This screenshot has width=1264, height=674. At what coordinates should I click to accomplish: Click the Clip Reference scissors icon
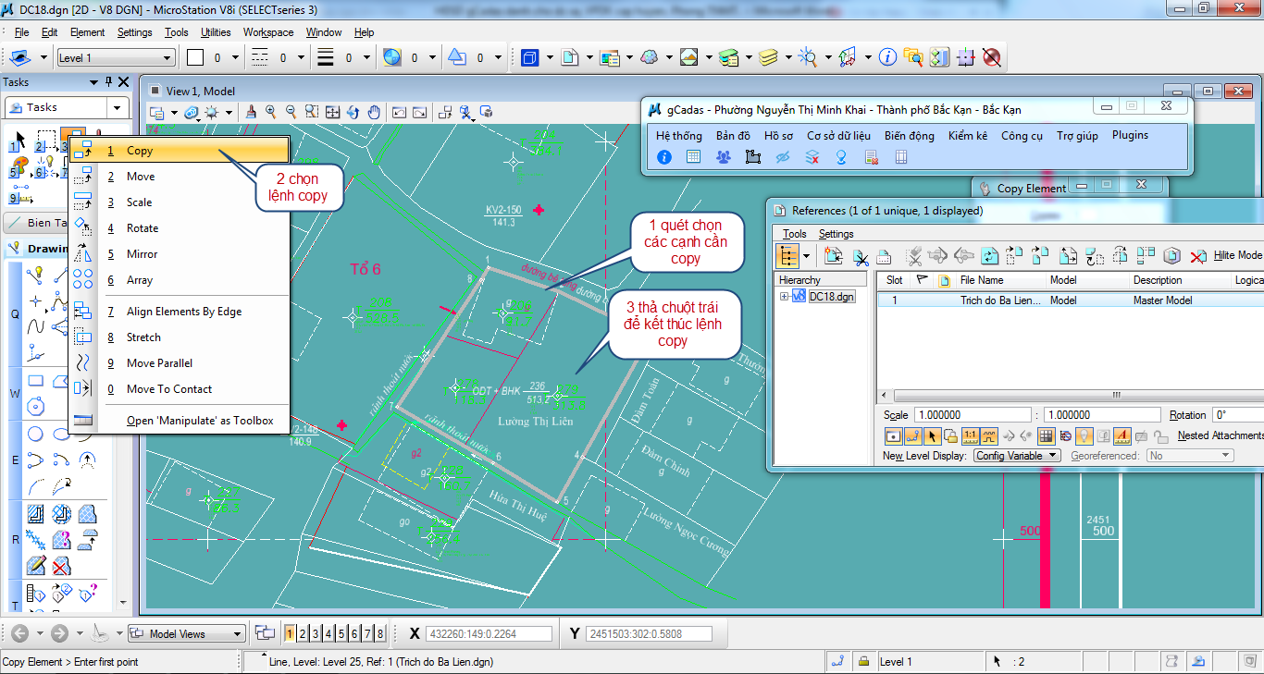coord(861,256)
